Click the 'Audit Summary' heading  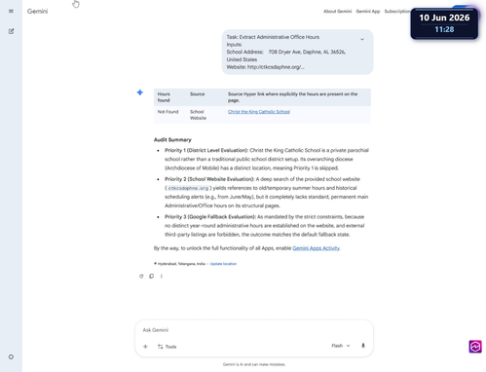coord(172,140)
